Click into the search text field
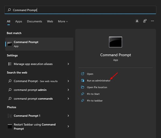 (x=80, y=10)
